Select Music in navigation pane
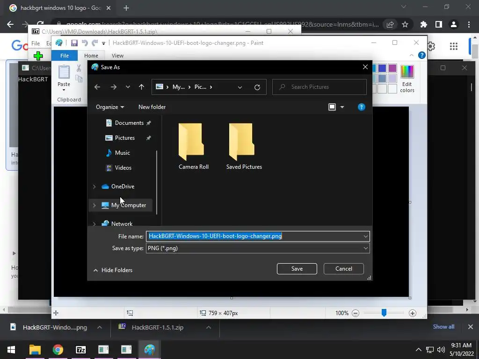The image size is (479, 359). tap(122, 153)
